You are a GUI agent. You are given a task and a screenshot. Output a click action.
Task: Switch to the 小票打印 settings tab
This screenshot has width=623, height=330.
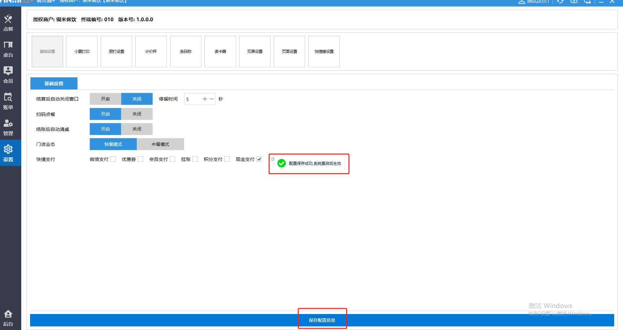point(82,52)
